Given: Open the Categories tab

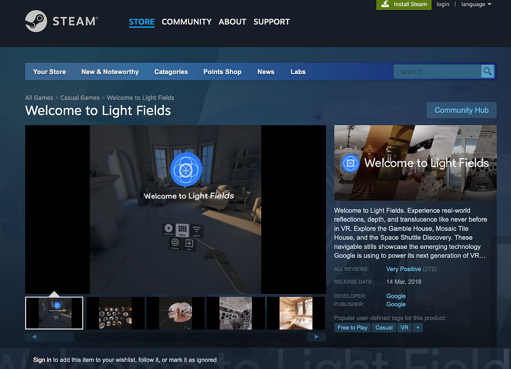Looking at the screenshot, I should pos(171,71).
